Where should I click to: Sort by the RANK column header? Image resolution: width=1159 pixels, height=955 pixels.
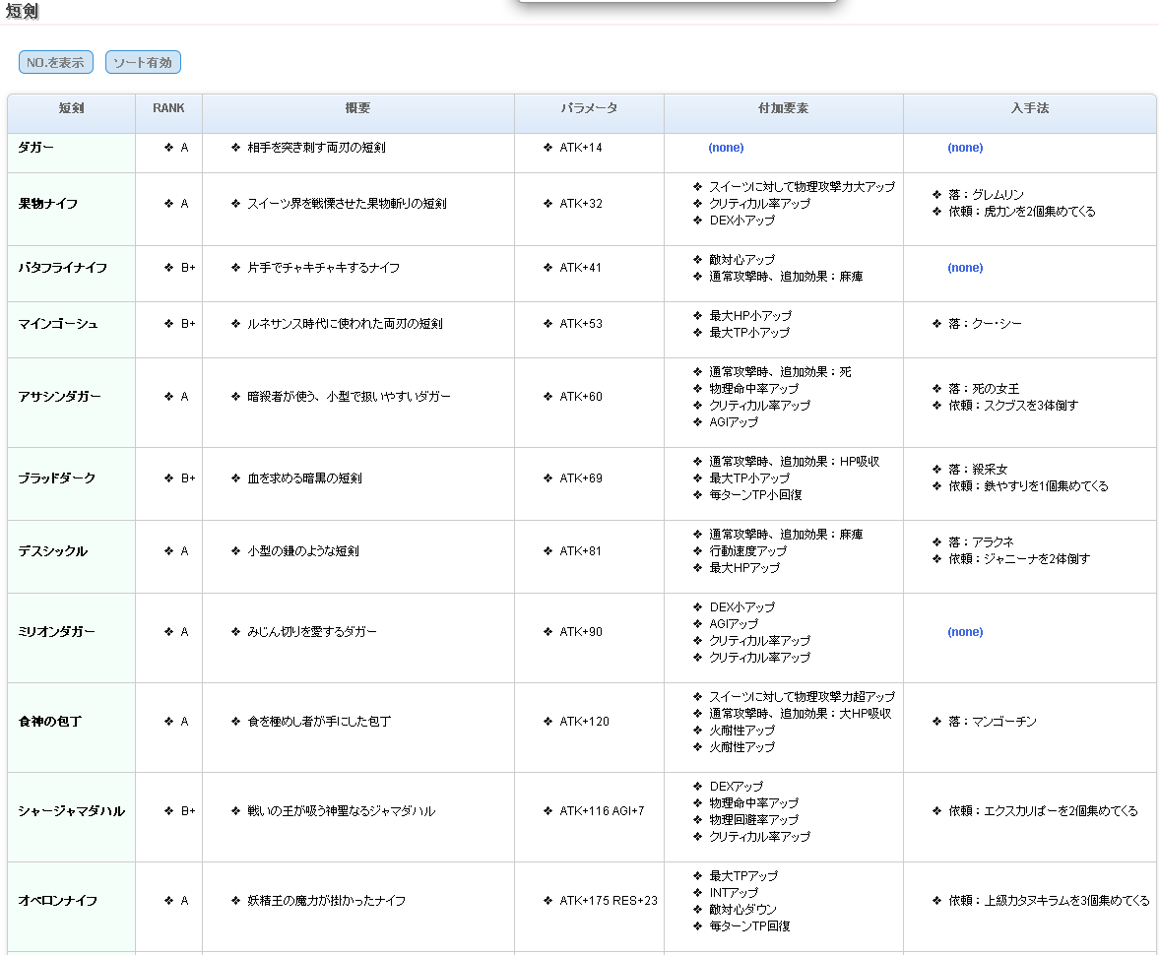[168, 108]
